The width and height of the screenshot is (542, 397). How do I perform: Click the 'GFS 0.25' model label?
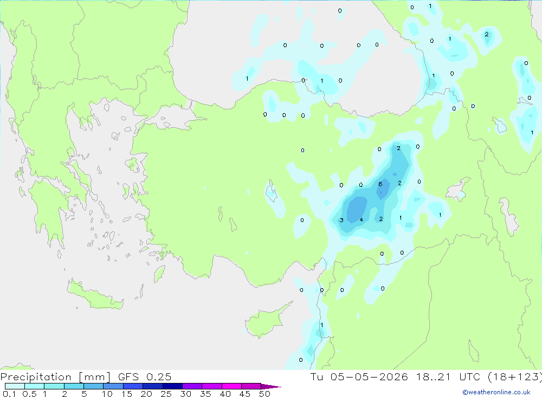pos(145,377)
